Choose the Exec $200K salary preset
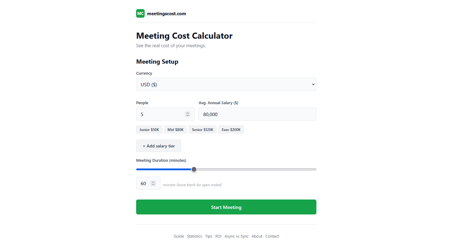 coord(231,129)
